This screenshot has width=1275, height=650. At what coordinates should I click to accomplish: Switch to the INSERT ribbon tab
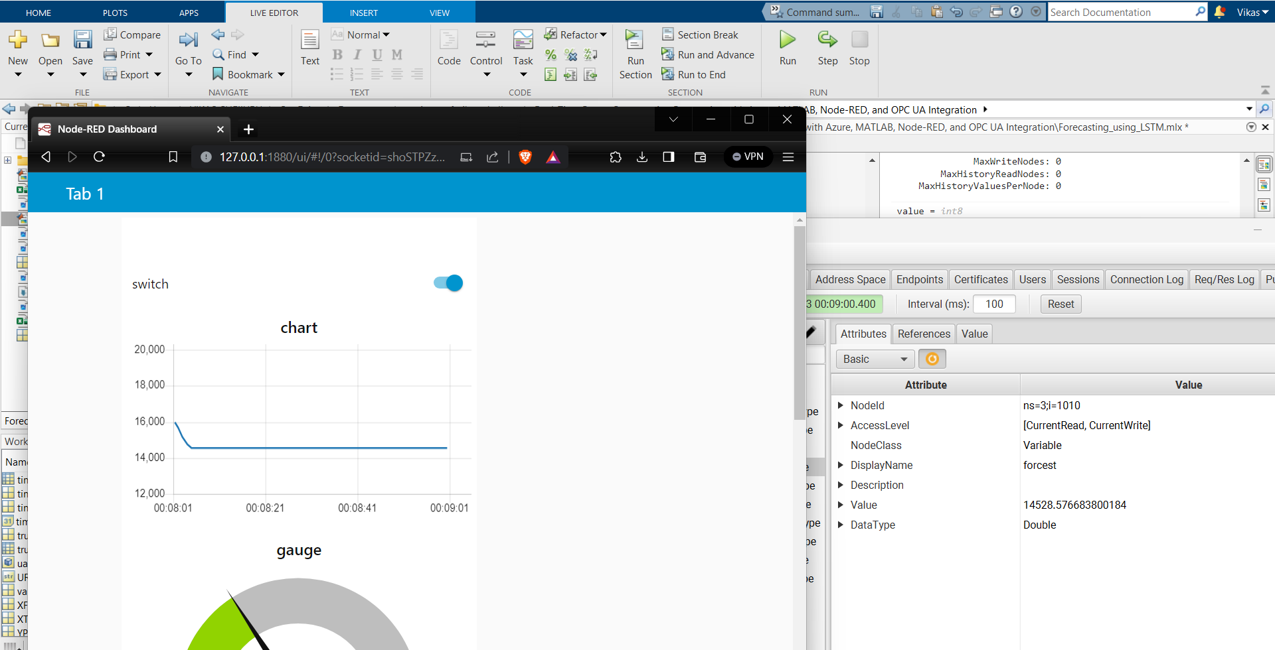[x=364, y=13]
